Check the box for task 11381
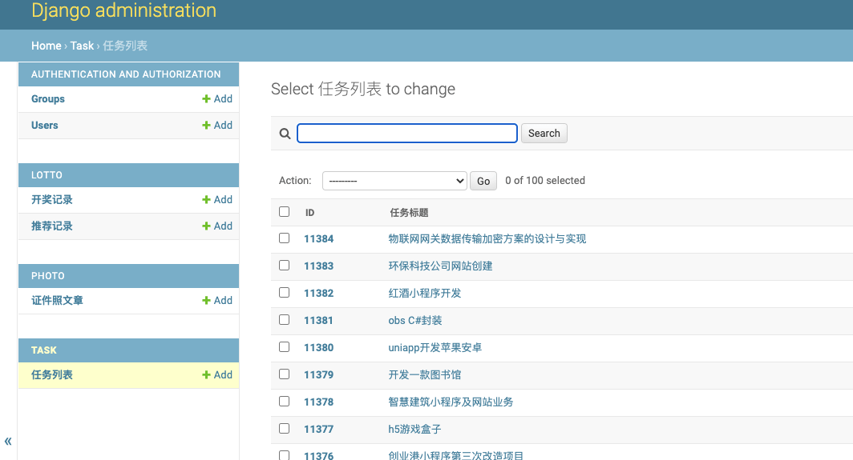This screenshot has width=853, height=460. click(284, 319)
